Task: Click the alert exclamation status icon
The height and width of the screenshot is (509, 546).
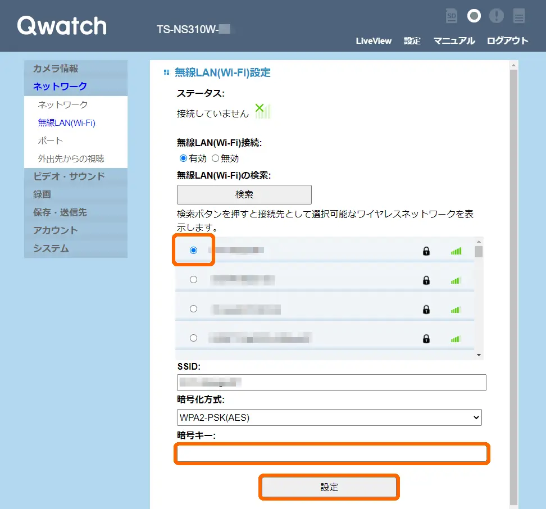Action: click(496, 16)
